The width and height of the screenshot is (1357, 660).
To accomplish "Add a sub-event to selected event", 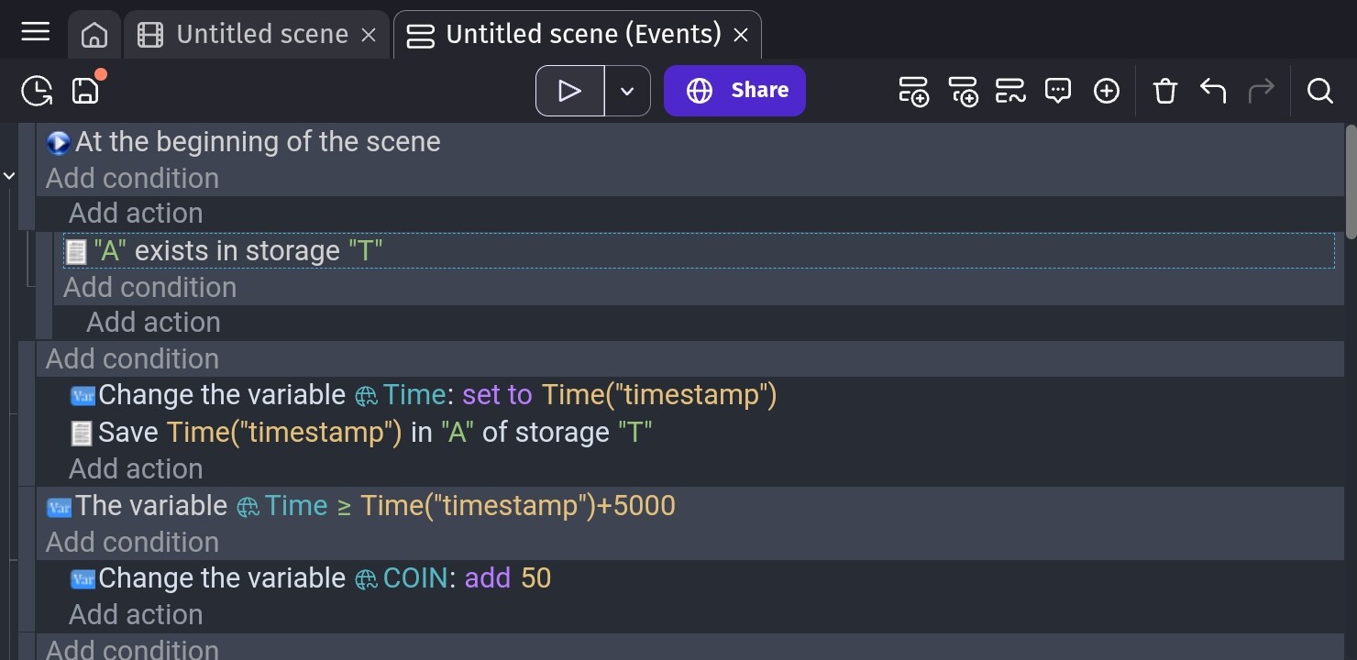I will pos(963,91).
